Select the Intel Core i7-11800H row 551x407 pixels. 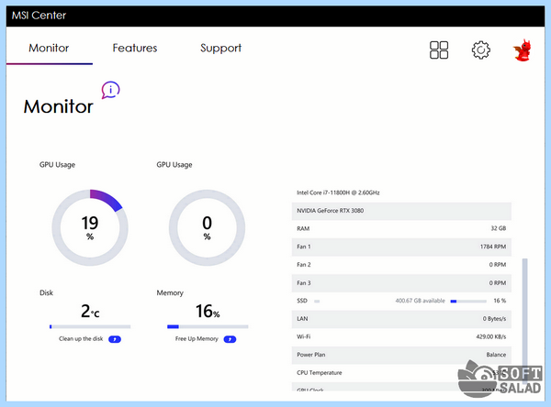tap(401, 192)
